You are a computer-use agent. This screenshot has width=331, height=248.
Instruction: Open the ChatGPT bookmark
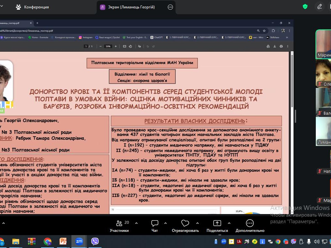[156, 37]
